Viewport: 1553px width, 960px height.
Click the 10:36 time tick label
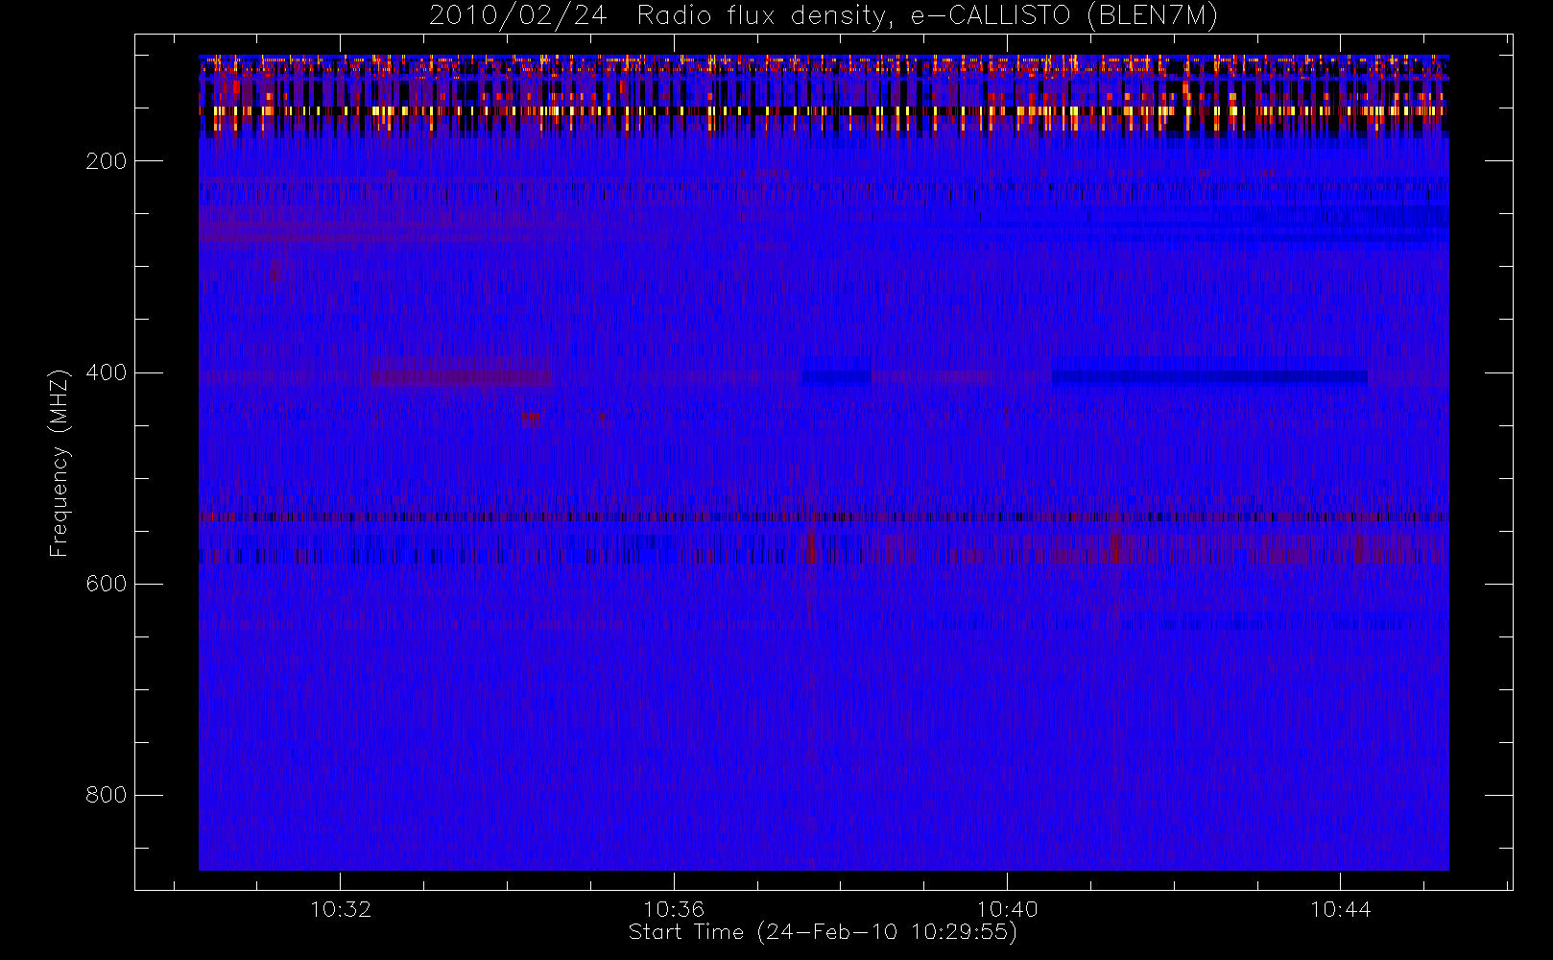[x=674, y=909]
